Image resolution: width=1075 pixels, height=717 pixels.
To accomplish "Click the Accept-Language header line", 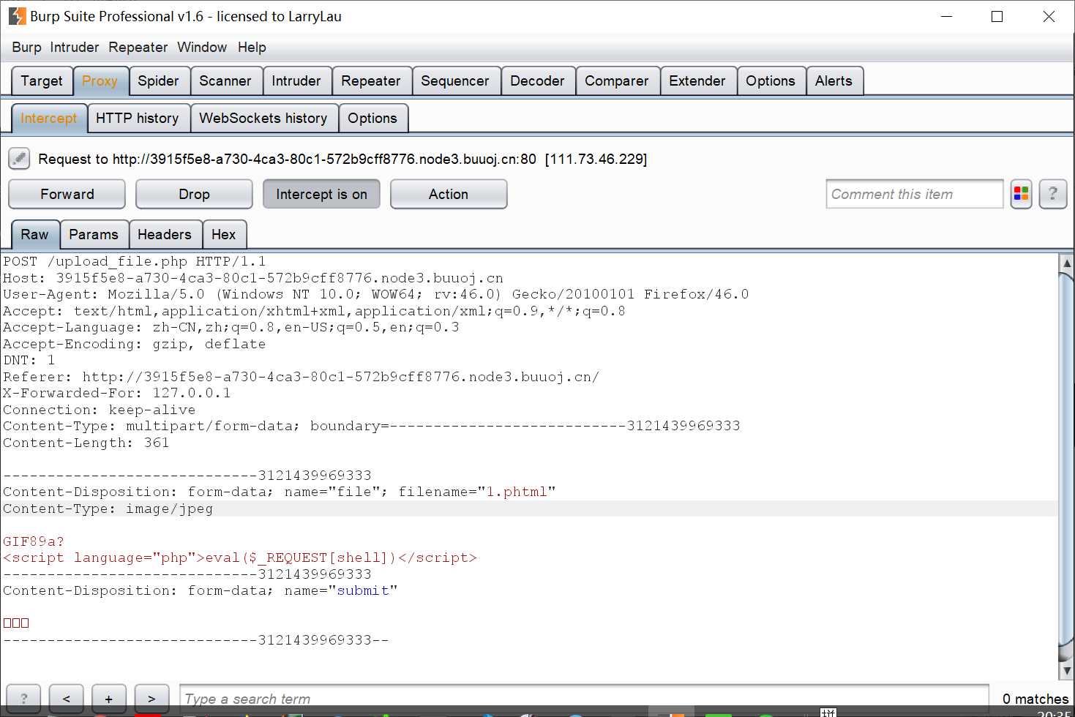I will [231, 327].
